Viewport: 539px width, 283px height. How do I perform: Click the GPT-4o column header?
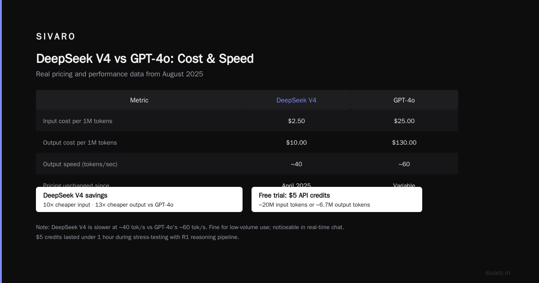(404, 100)
